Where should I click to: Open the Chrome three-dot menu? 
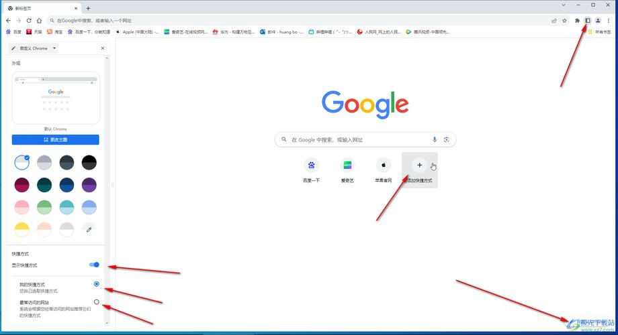pos(609,21)
